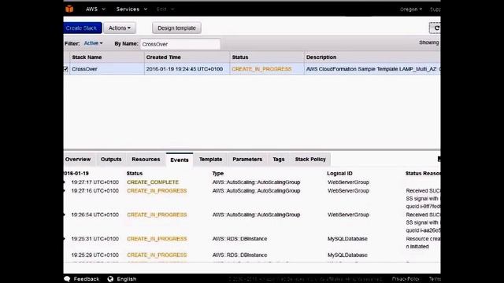
Task: Switch to the Tags tab
Action: click(278, 159)
